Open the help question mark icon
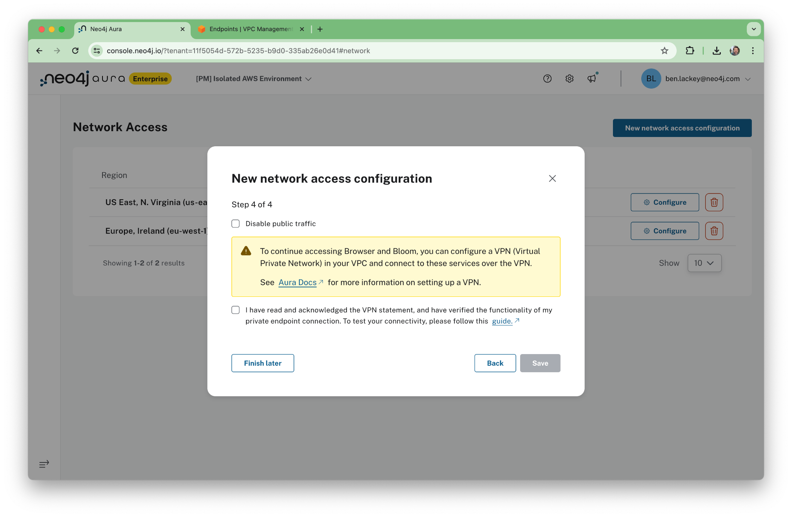The image size is (792, 517). [547, 79]
